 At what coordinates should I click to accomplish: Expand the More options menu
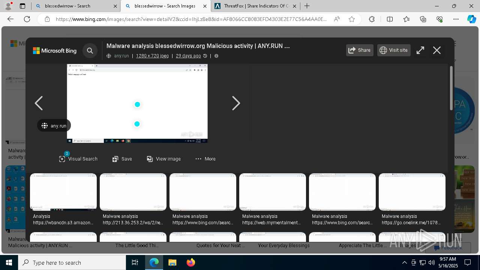[205, 159]
